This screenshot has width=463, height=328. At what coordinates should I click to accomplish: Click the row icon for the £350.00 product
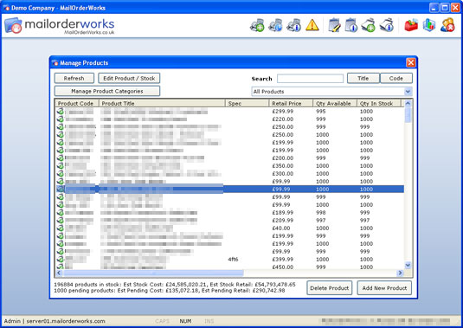pos(61,165)
